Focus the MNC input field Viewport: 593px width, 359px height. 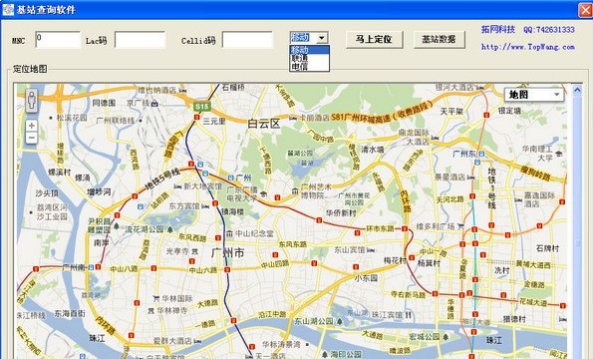(x=58, y=40)
